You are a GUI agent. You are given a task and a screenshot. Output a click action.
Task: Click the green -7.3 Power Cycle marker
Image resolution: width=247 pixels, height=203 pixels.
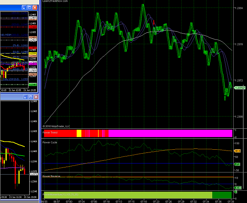click(237, 164)
